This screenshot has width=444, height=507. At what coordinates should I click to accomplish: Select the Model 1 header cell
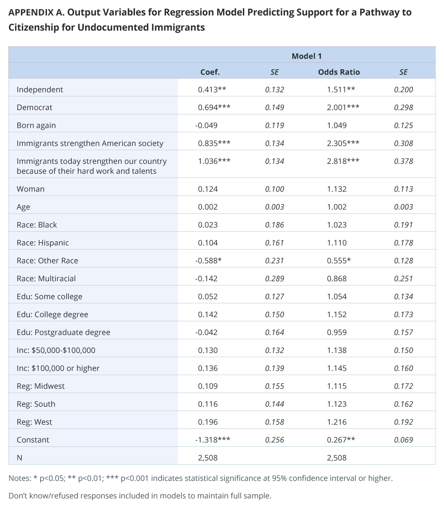click(x=306, y=56)
